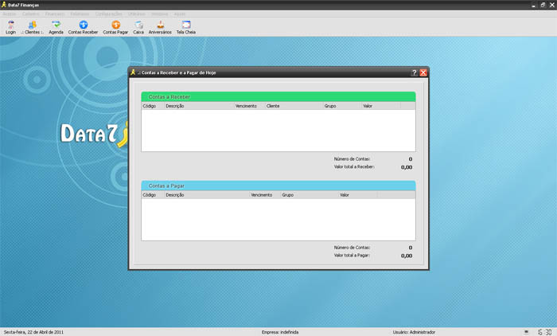Click the dialog title bar Data7 icon
This screenshot has width=557, height=336.
[133, 72]
